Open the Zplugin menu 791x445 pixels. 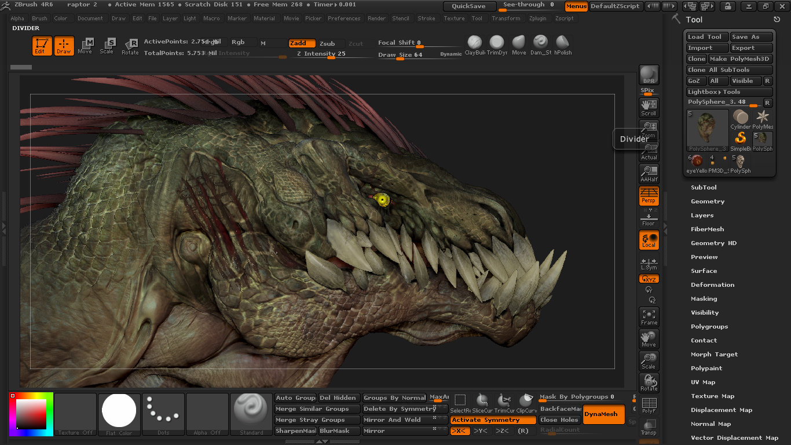click(x=537, y=18)
